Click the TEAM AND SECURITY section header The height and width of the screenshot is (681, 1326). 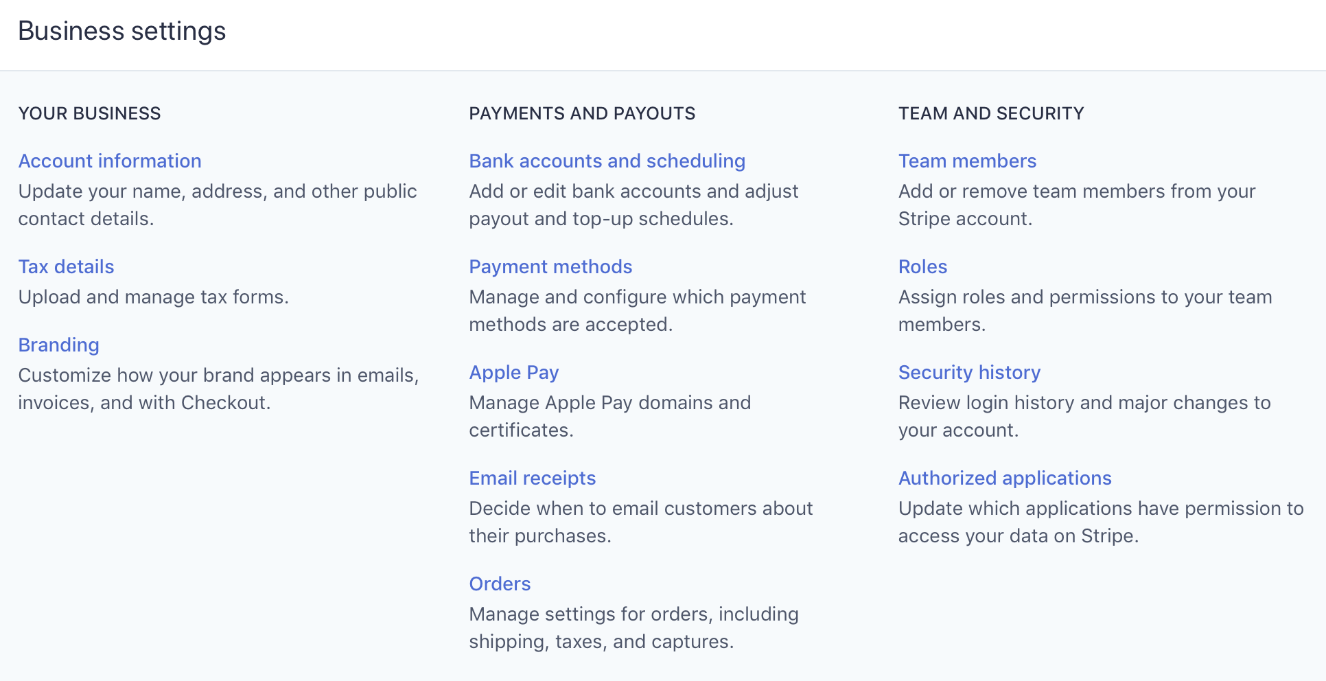coord(991,113)
